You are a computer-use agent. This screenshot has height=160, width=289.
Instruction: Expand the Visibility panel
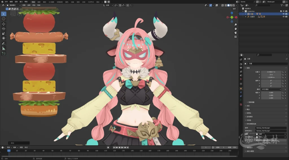[x=246, y=120]
